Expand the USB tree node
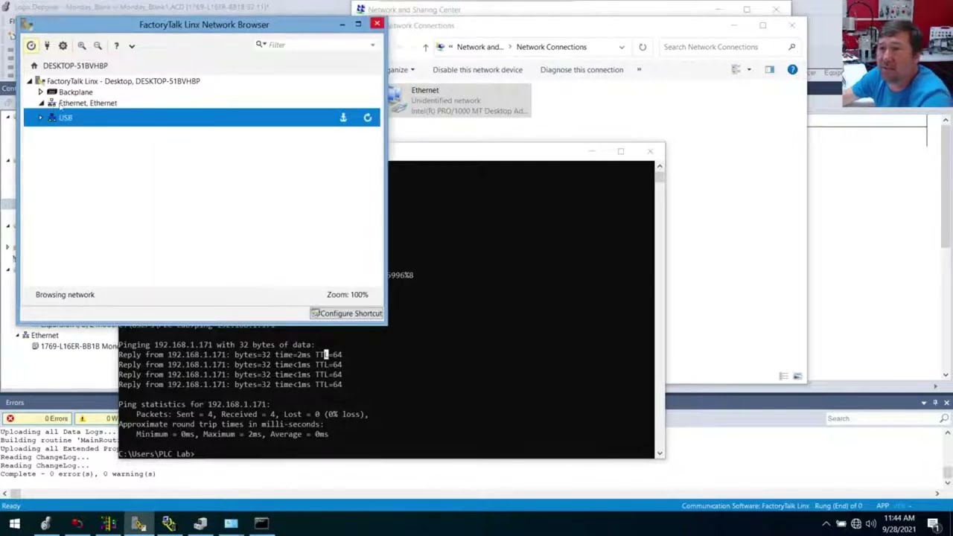Image resolution: width=953 pixels, height=536 pixels. (x=41, y=118)
